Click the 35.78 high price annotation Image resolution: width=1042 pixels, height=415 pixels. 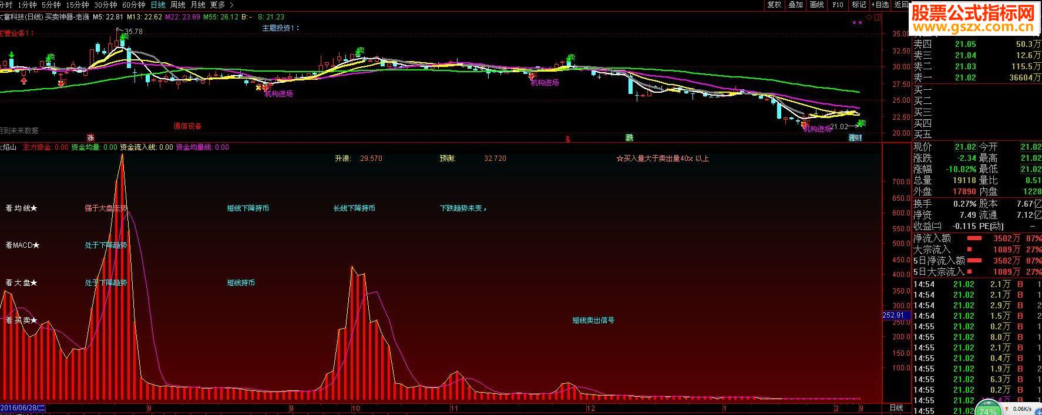click(134, 32)
